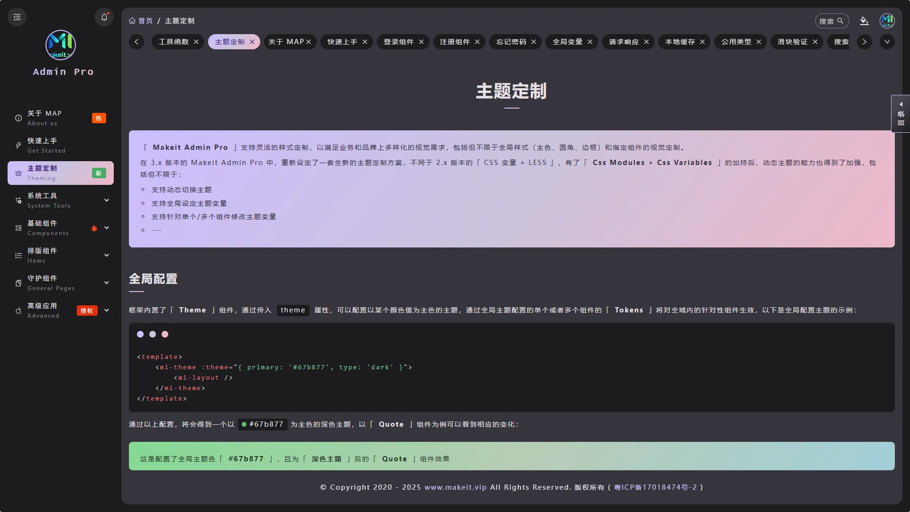Click the 热 badge on 关于 MAP
The image size is (910, 512).
click(x=99, y=118)
